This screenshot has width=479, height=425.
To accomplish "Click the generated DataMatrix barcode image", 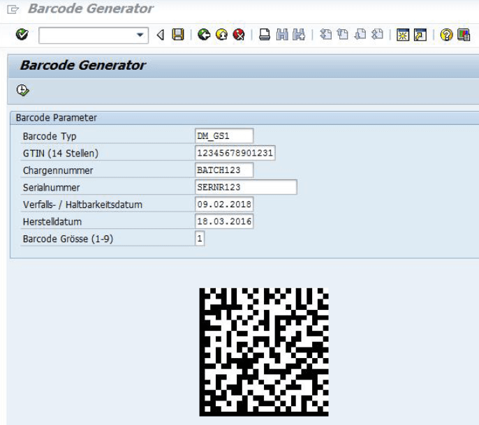I will (x=264, y=352).
